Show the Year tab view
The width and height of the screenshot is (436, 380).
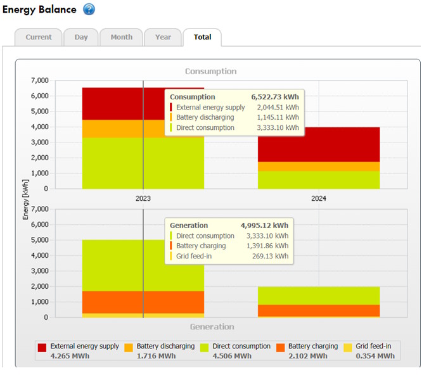coord(163,37)
